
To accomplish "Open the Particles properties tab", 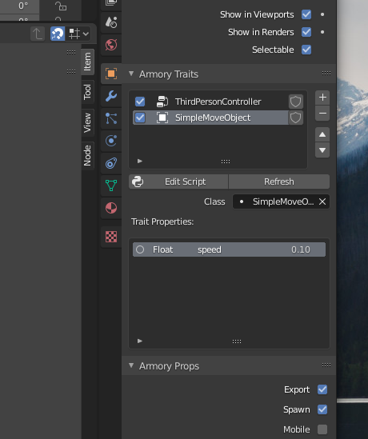I will click(111, 118).
